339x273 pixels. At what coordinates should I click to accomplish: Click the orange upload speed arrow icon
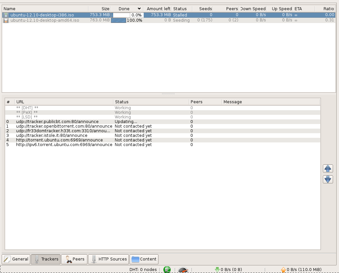point(283,269)
